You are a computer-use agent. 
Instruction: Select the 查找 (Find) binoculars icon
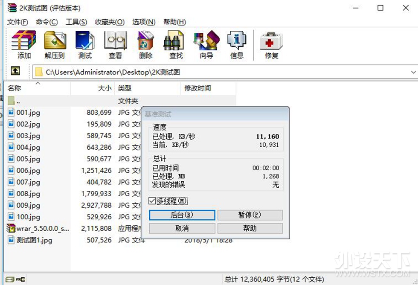click(176, 44)
